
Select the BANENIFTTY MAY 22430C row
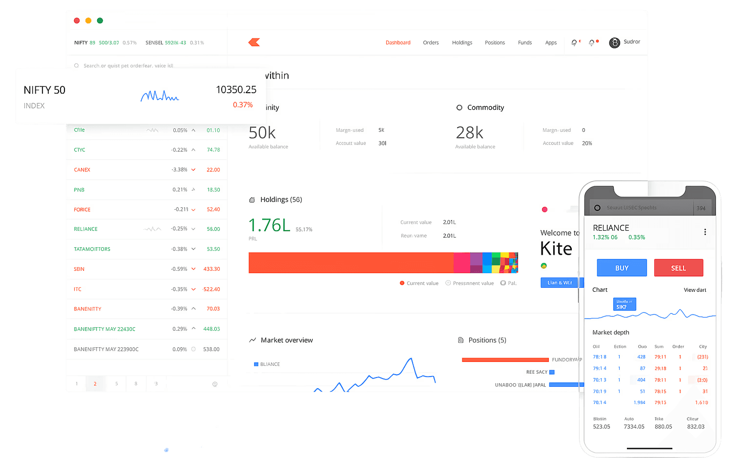click(146, 329)
